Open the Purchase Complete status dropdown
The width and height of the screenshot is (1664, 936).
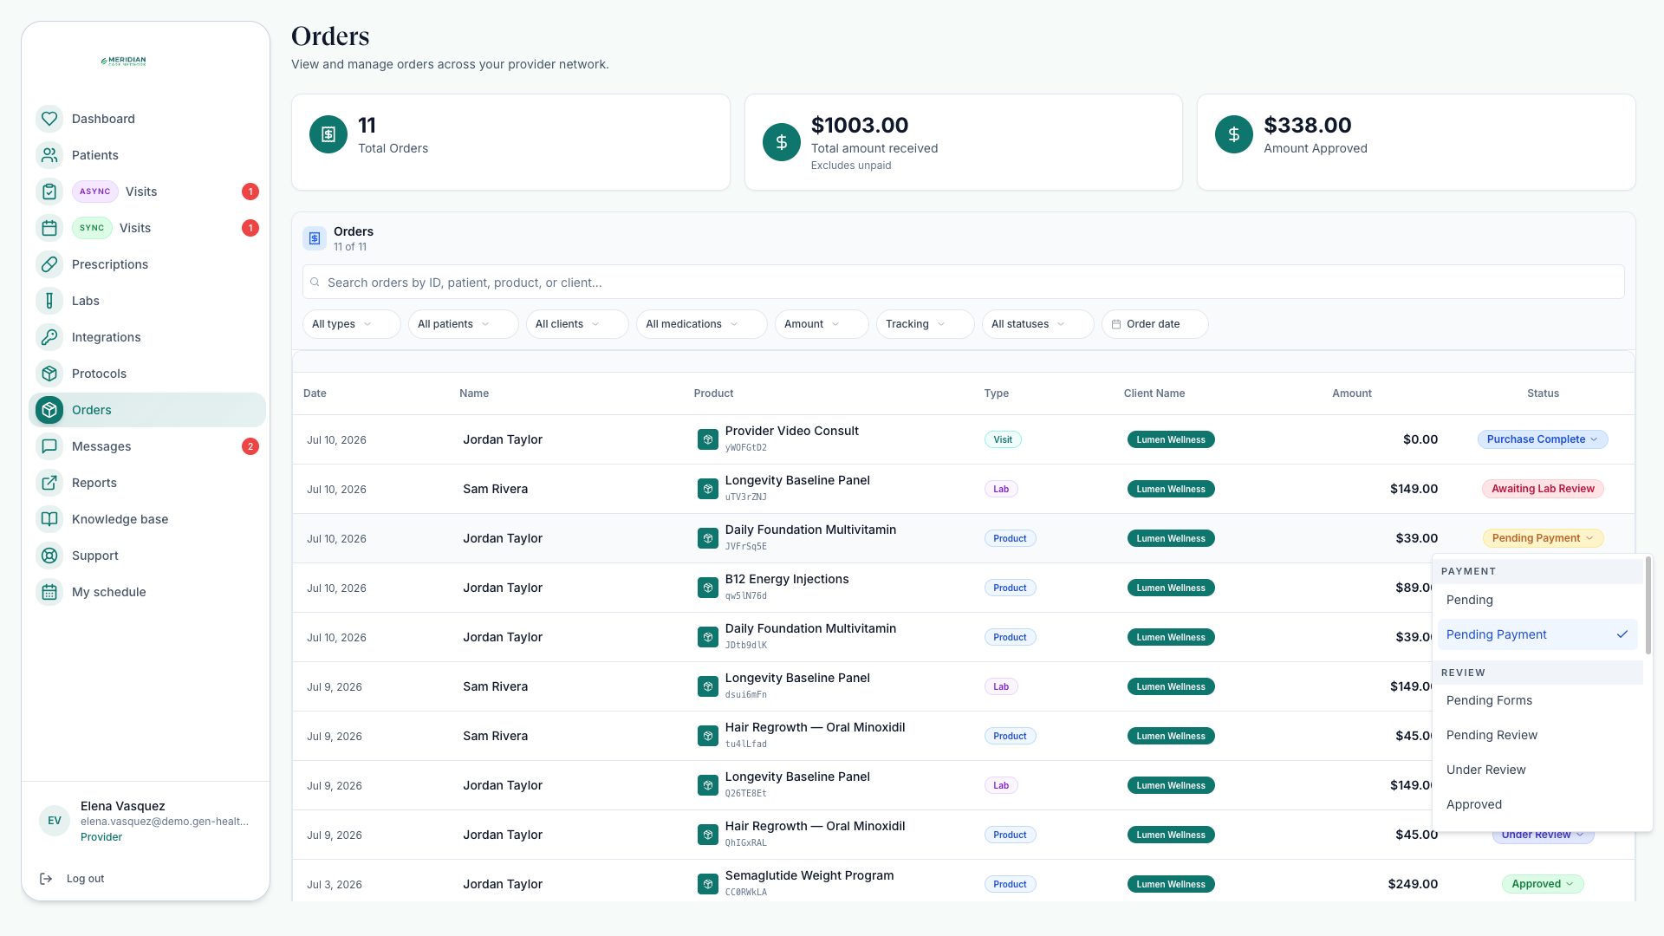[x=1543, y=439]
